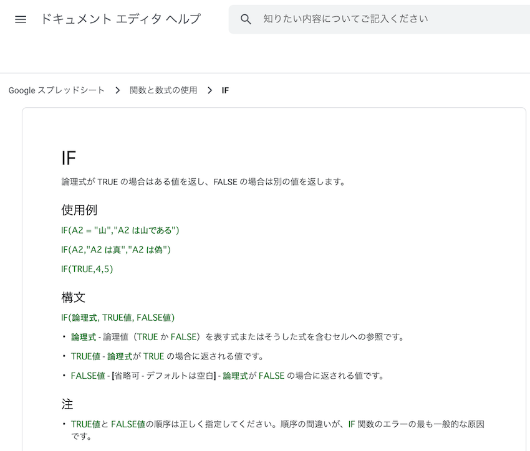The image size is (530, 451).
Task: Focus the help search input field
Action: click(x=374, y=19)
